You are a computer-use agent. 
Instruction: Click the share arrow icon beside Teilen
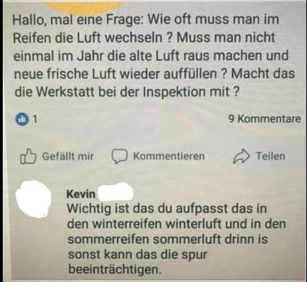click(x=241, y=156)
